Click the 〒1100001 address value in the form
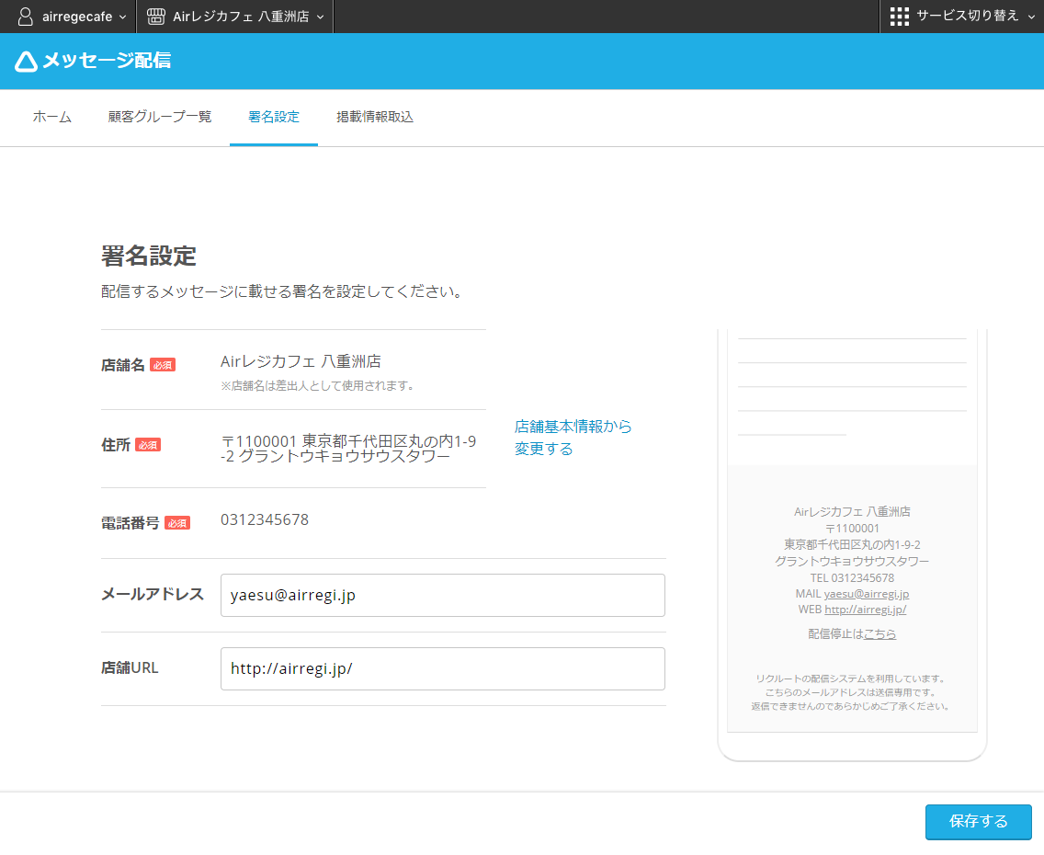The height and width of the screenshot is (855, 1044). (x=349, y=449)
